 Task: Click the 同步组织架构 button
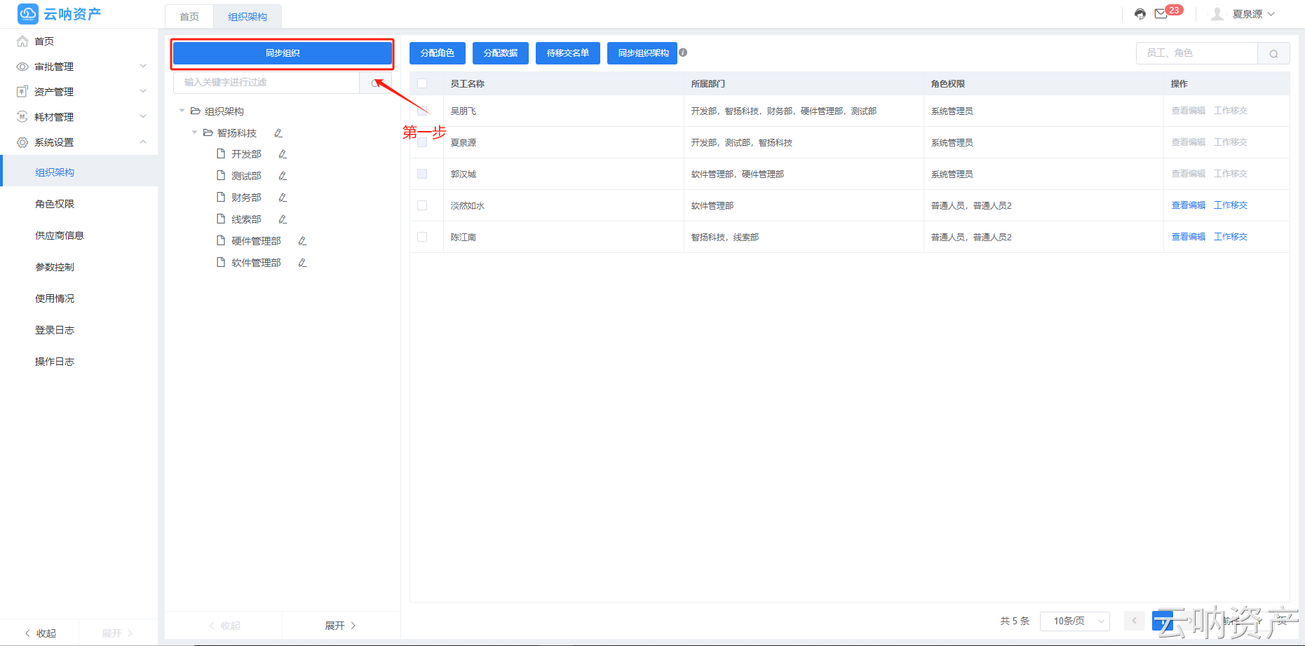[x=642, y=53]
